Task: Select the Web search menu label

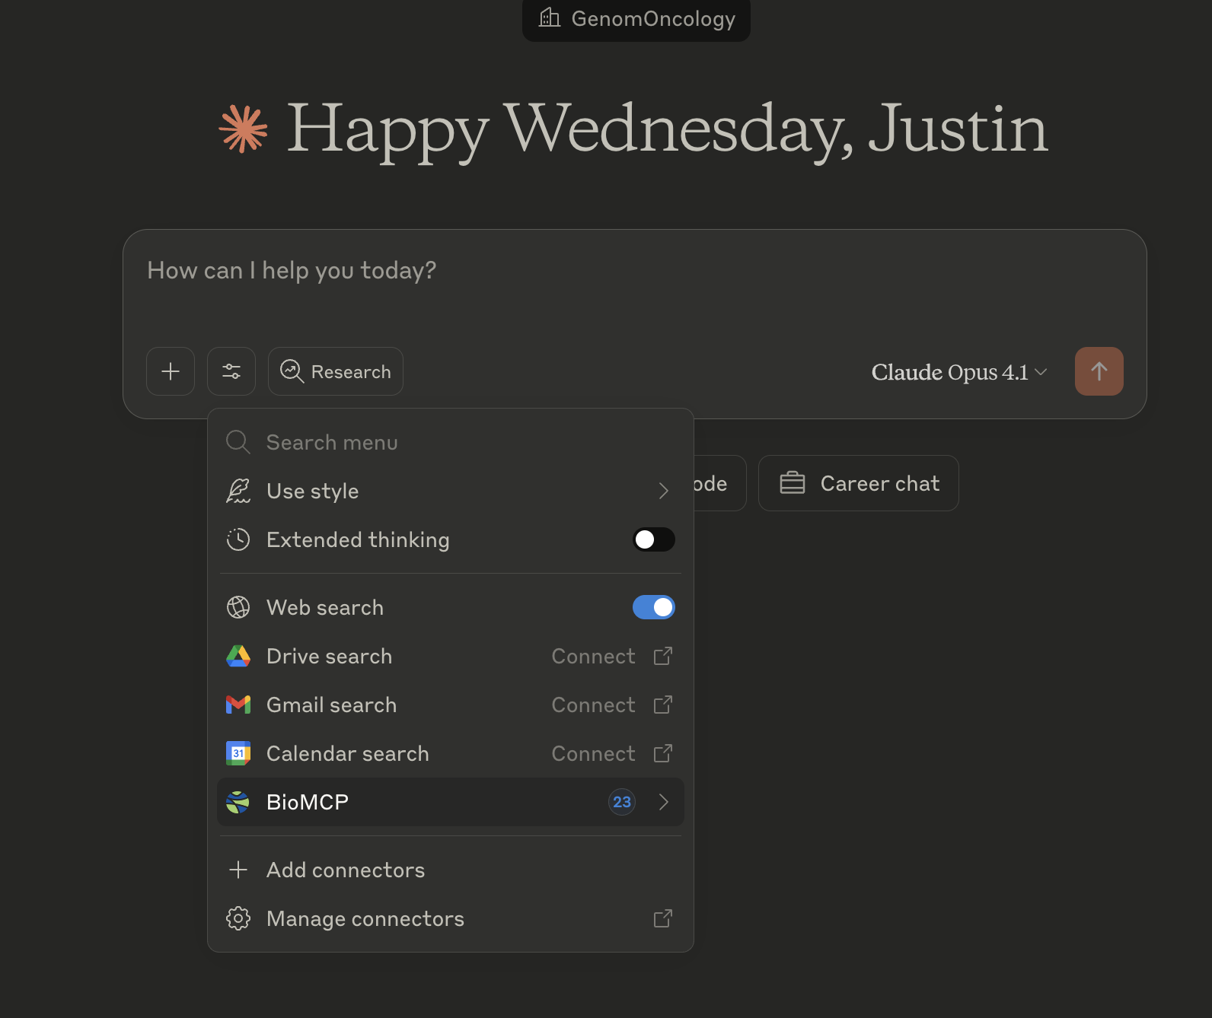Action: coord(325,607)
